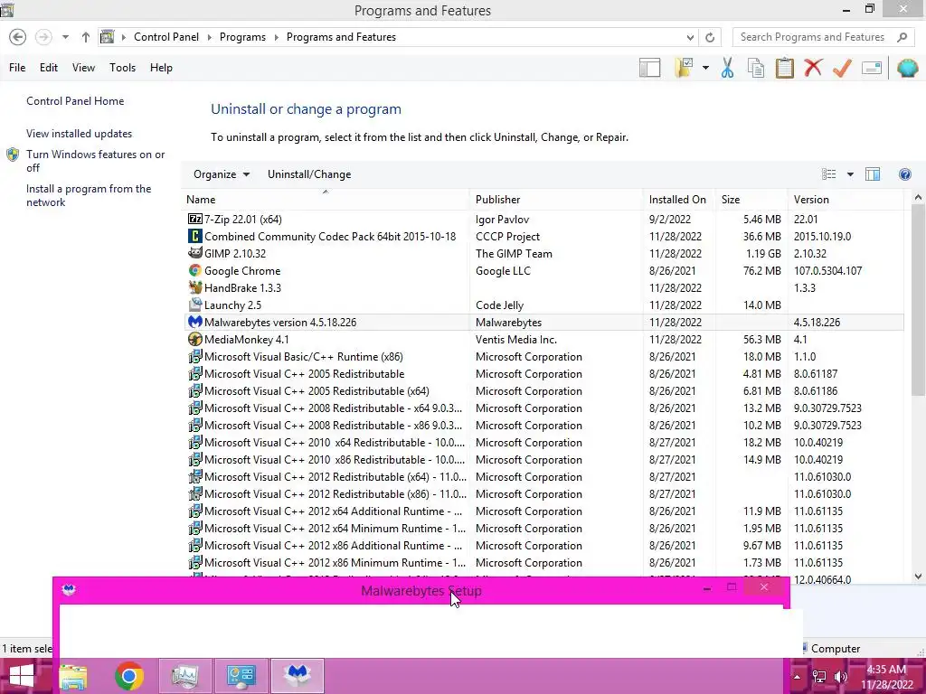Click the folder options toolbar icon

tap(684, 68)
